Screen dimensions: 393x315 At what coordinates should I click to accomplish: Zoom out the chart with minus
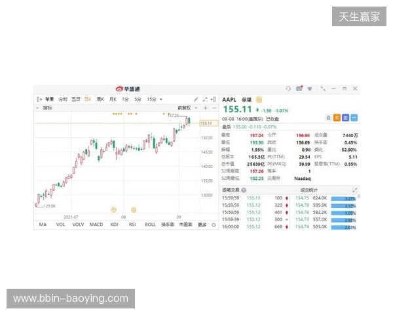coord(214,108)
